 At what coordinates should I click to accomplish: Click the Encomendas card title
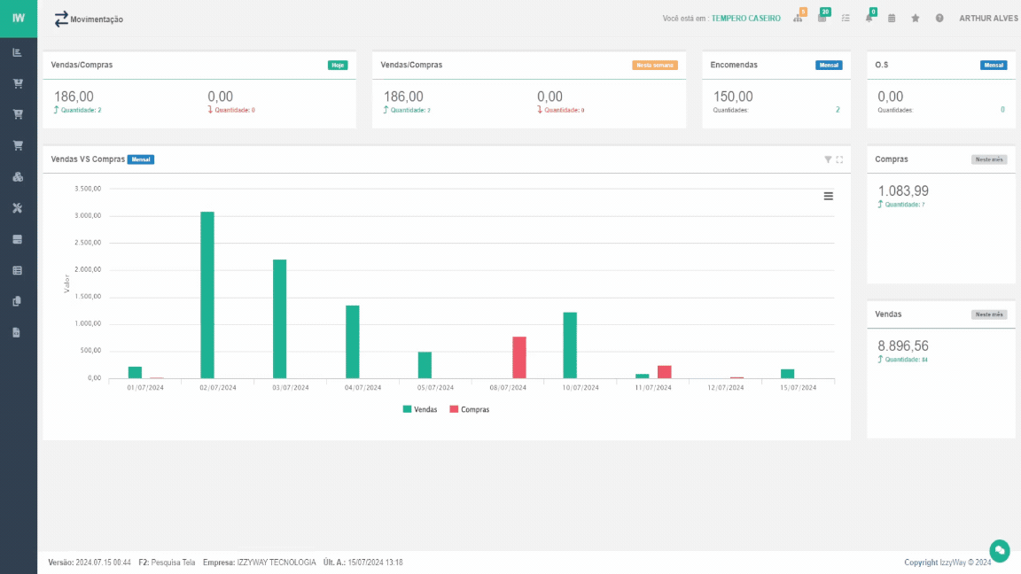point(734,65)
